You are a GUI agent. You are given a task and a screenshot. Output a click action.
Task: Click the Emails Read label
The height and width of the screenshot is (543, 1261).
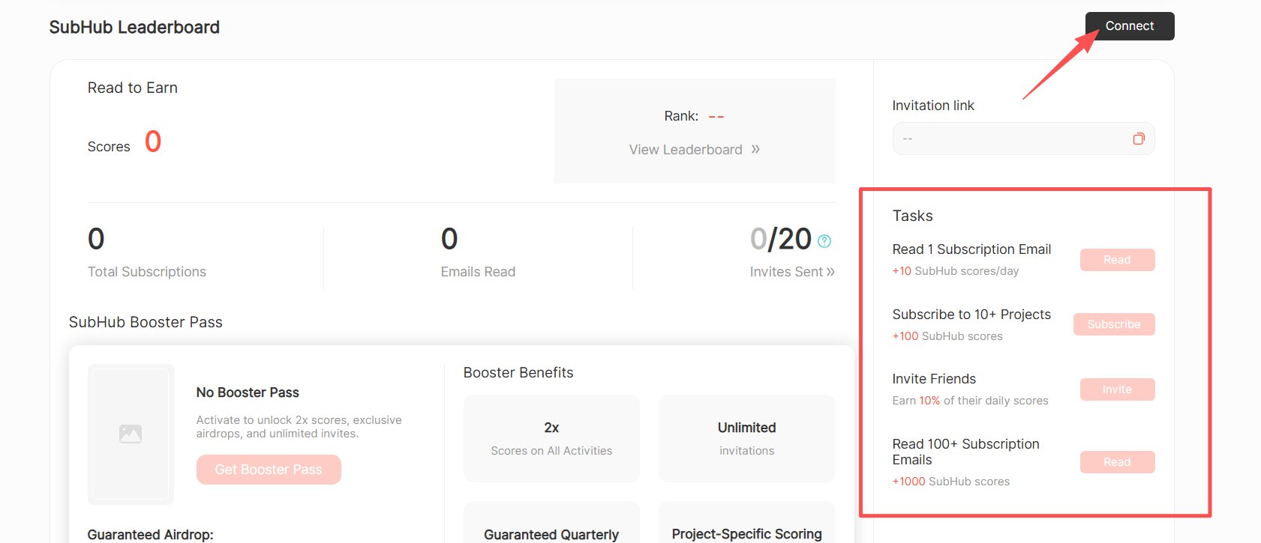pos(478,272)
